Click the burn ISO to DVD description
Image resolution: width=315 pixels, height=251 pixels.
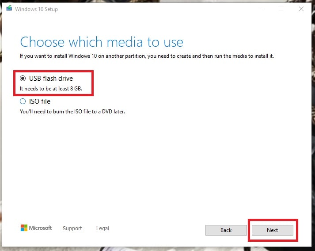tap(72, 112)
